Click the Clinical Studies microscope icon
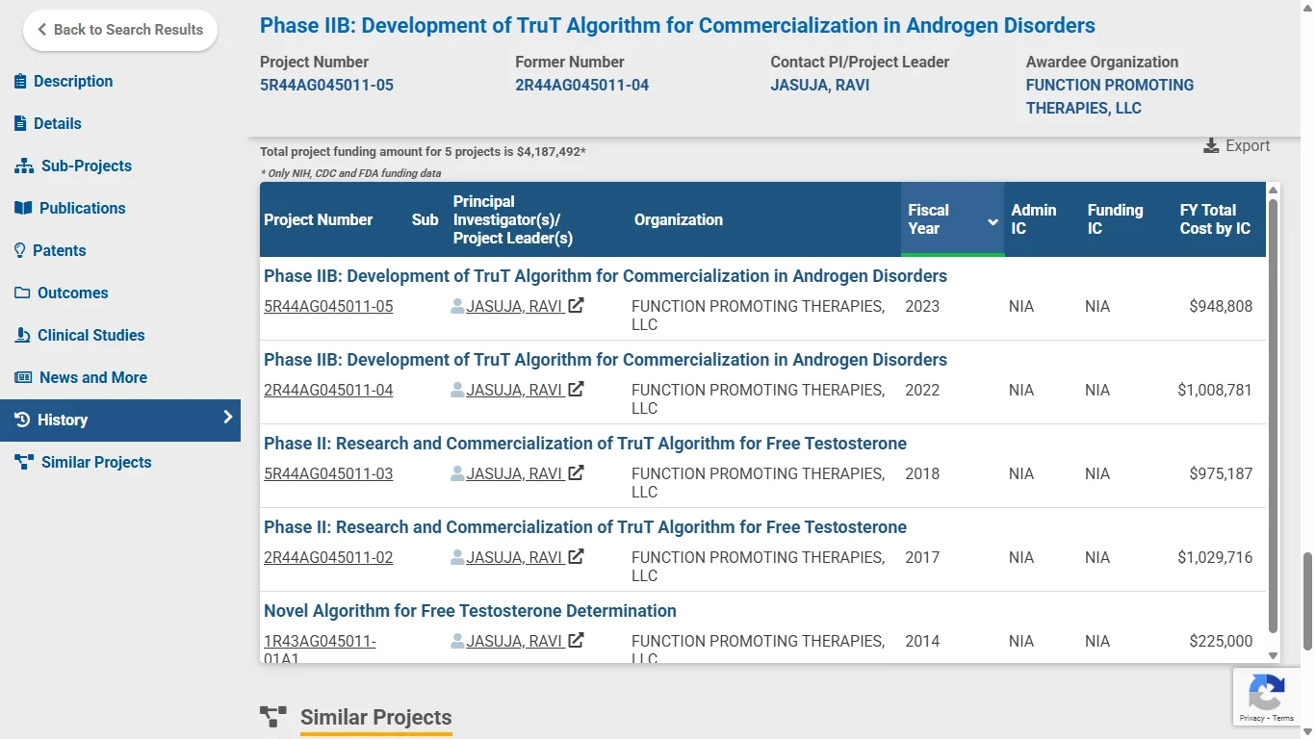This screenshot has height=739, width=1315. pyautogui.click(x=22, y=336)
